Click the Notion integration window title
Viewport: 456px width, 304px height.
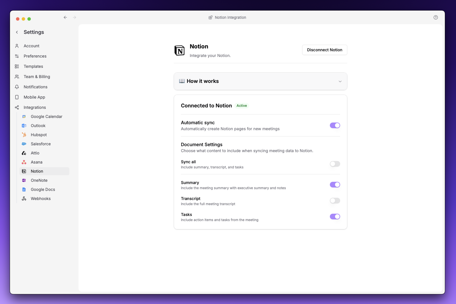tap(230, 17)
